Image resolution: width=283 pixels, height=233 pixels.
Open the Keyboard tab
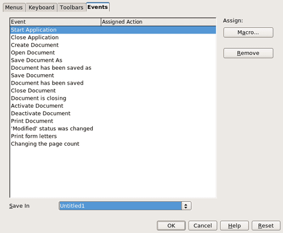41,7
